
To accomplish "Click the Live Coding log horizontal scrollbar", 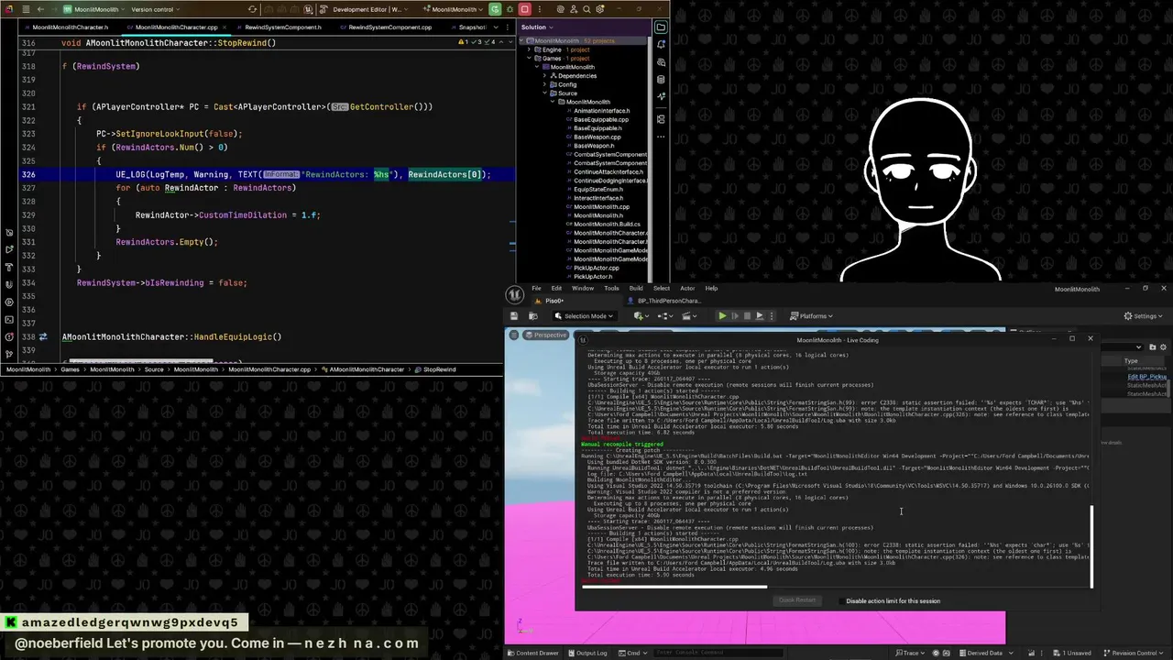I will click(x=674, y=588).
